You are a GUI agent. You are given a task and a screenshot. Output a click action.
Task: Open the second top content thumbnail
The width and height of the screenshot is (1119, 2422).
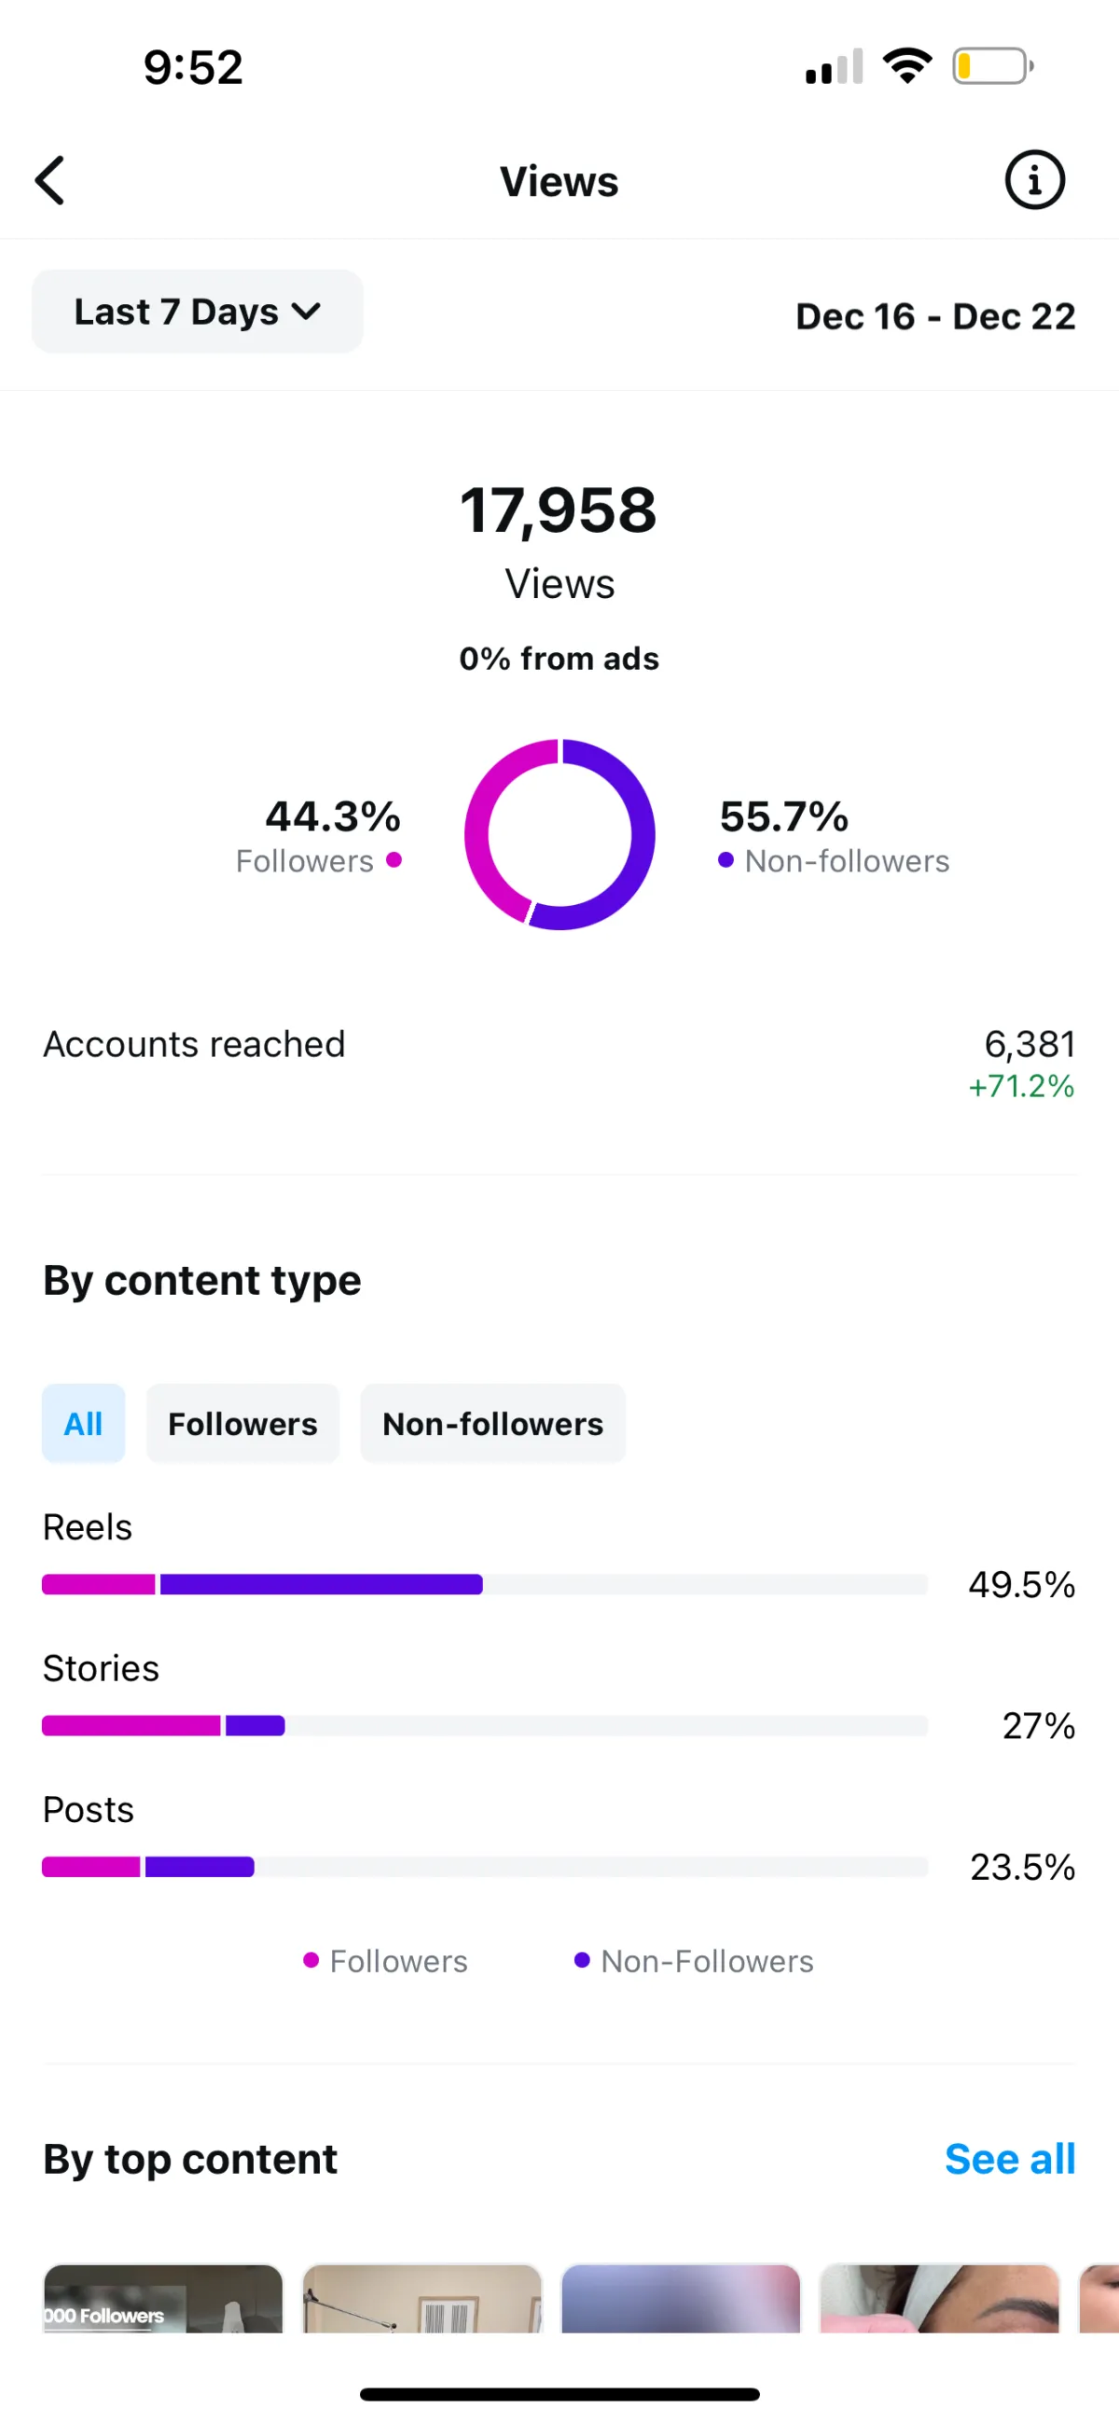(x=421, y=2298)
